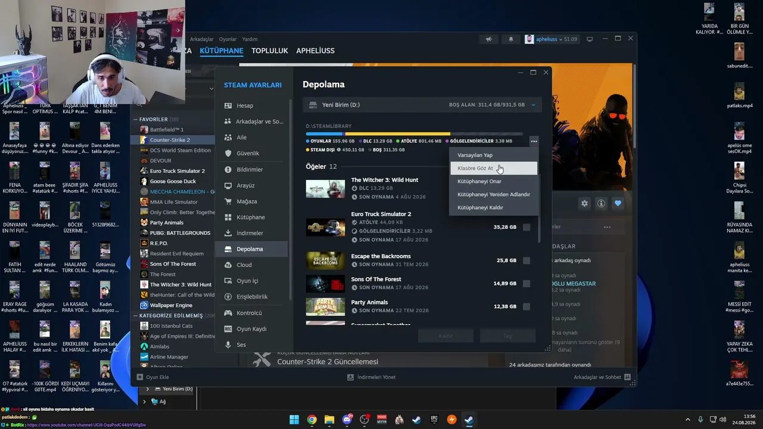Viewport: 763px width, 429px height.
Task: Expand the Yeni Birim (D:) drive dropdown
Action: [x=533, y=105]
